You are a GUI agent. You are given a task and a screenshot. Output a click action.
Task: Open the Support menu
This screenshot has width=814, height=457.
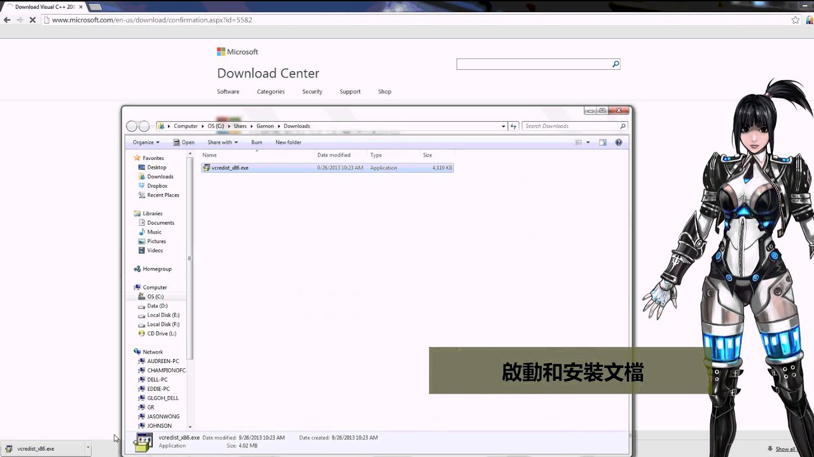pos(350,91)
